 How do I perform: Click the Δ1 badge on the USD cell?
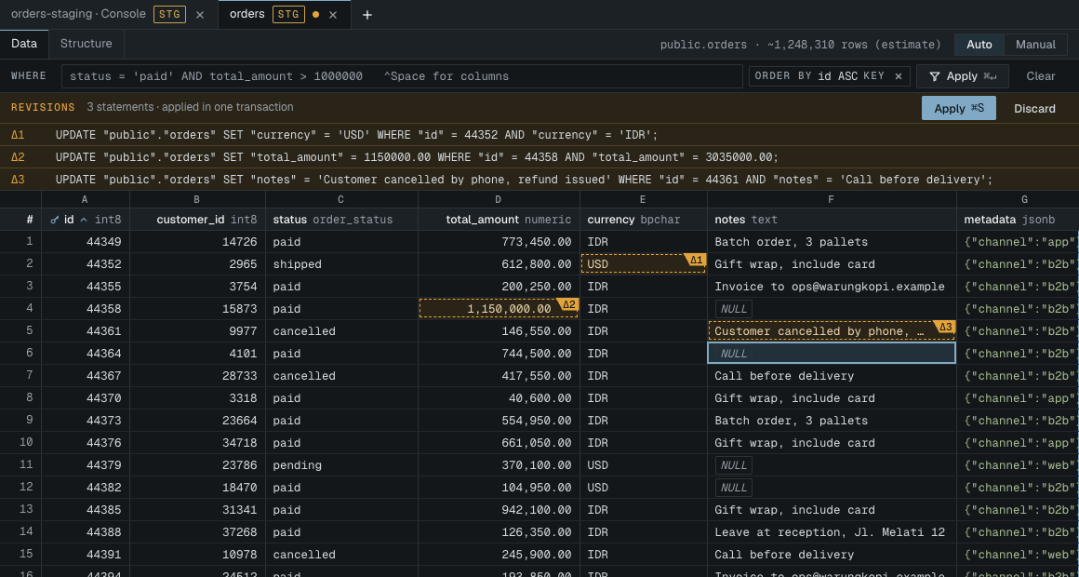695,260
